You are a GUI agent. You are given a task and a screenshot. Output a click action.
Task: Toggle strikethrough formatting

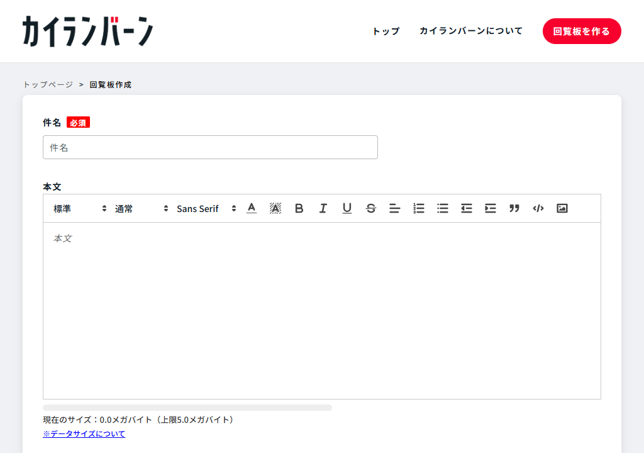point(371,208)
